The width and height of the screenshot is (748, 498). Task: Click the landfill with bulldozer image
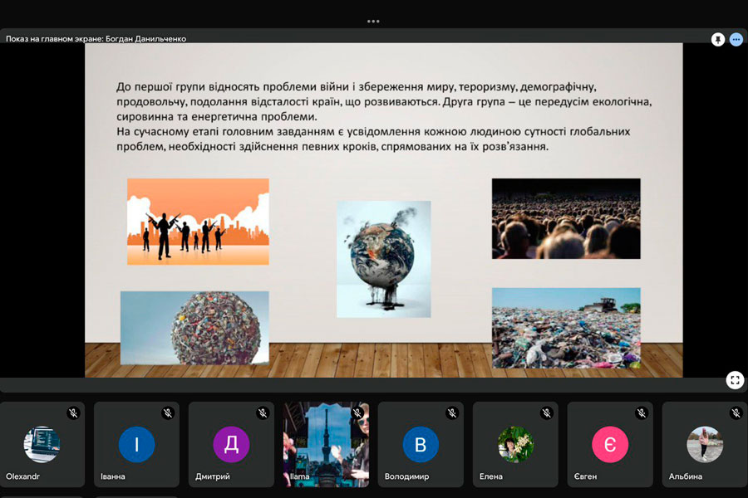pyautogui.click(x=566, y=328)
